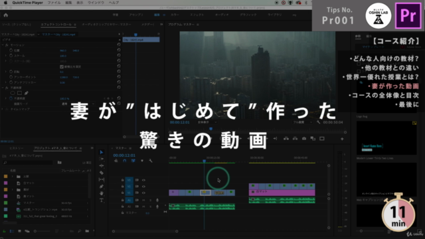This screenshot has height=239, width=425.
Task: Click the comparison view button in Program monitor
Action: point(313,139)
